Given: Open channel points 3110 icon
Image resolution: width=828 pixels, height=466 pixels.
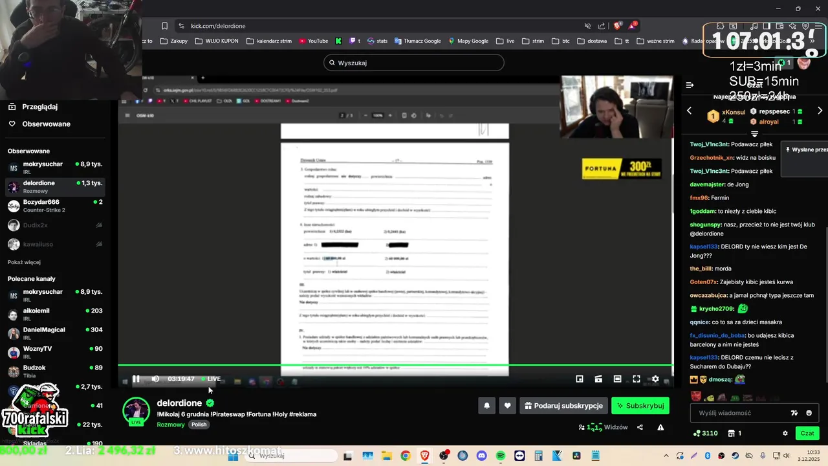Looking at the screenshot, I should pyautogui.click(x=705, y=433).
